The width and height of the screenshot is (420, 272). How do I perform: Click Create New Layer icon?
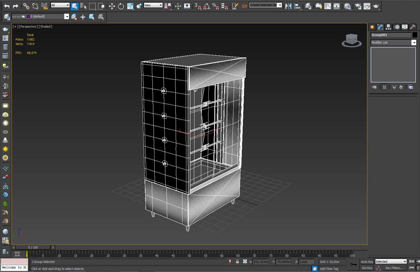pyautogui.click(x=74, y=17)
